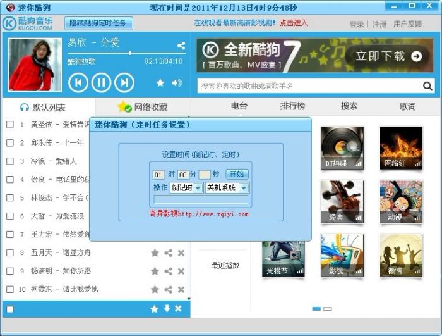This screenshot has height=336, width=442.
Task: Open the DJ热碟 radio station
Action: click(342, 148)
